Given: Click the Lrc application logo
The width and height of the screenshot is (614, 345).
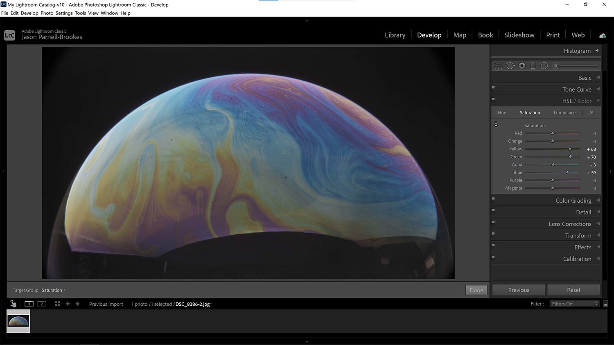Looking at the screenshot, I should (9, 35).
